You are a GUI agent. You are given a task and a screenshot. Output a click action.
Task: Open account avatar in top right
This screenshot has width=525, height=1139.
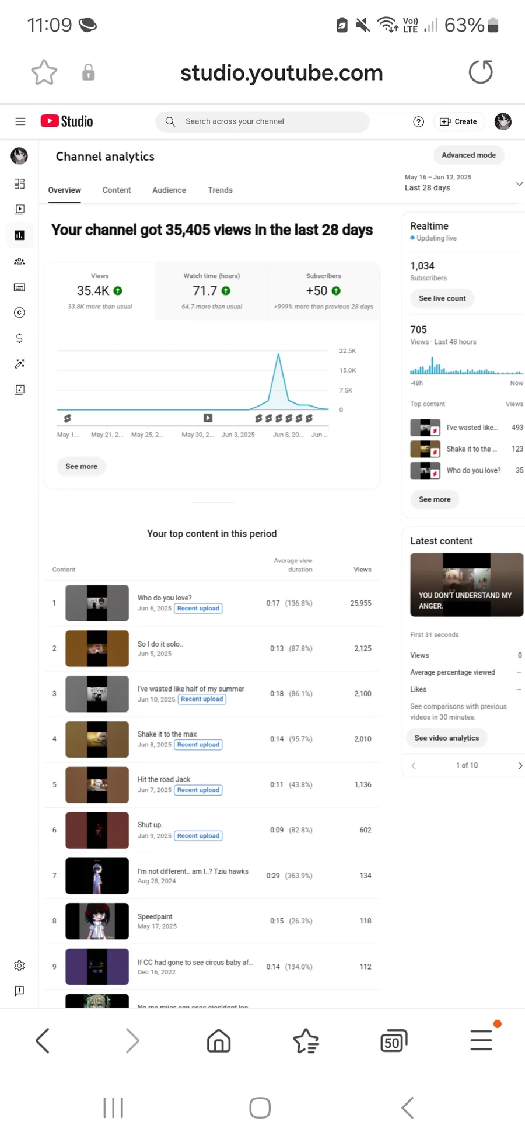point(503,121)
